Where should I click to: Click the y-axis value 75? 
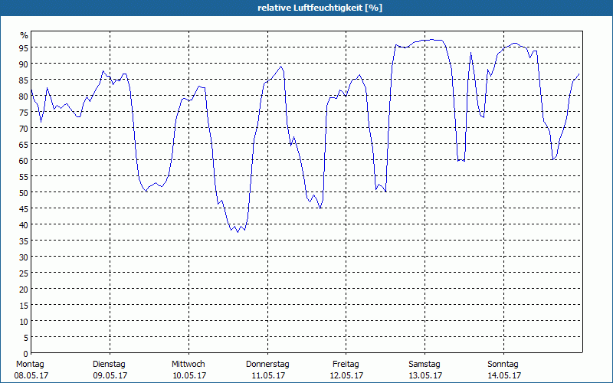pyautogui.click(x=24, y=112)
